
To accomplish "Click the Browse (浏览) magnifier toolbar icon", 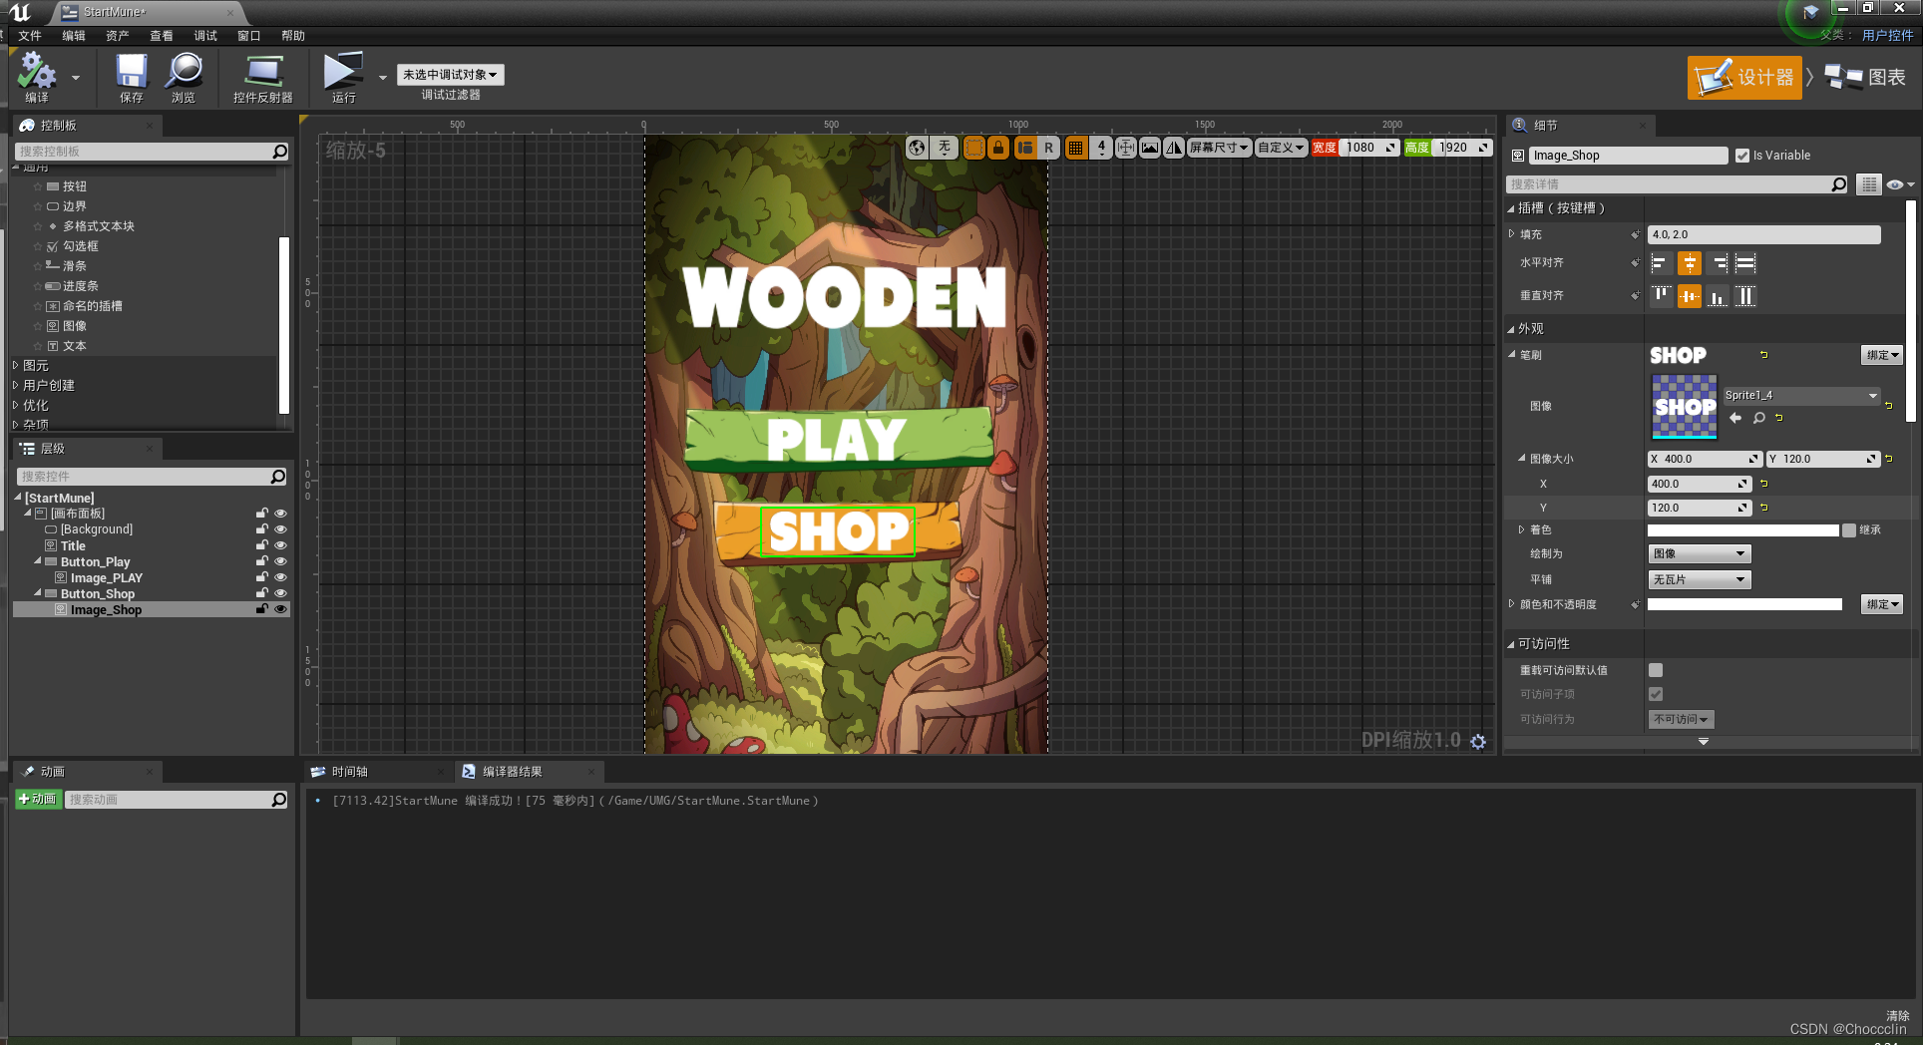I will point(184,72).
